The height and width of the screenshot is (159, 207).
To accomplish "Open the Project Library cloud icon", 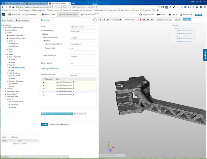I will coord(141,15).
